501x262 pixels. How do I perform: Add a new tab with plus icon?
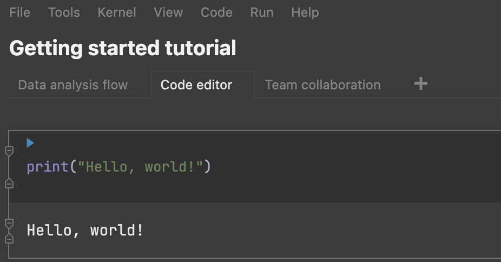420,84
